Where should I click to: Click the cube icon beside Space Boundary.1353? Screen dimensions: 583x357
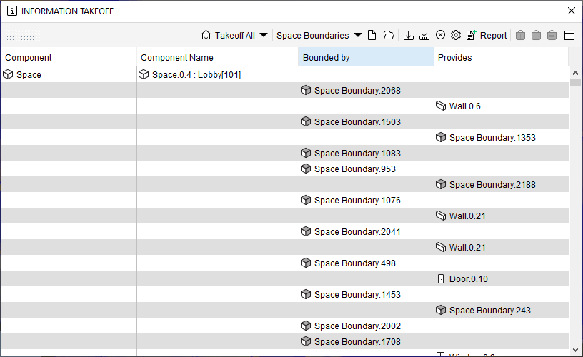pyautogui.click(x=441, y=137)
